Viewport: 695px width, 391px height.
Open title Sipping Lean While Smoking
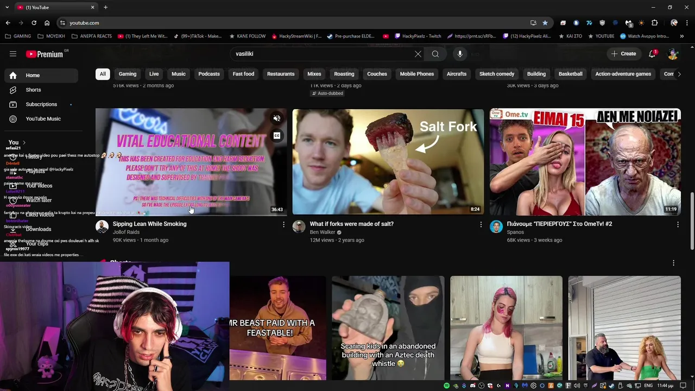149,224
